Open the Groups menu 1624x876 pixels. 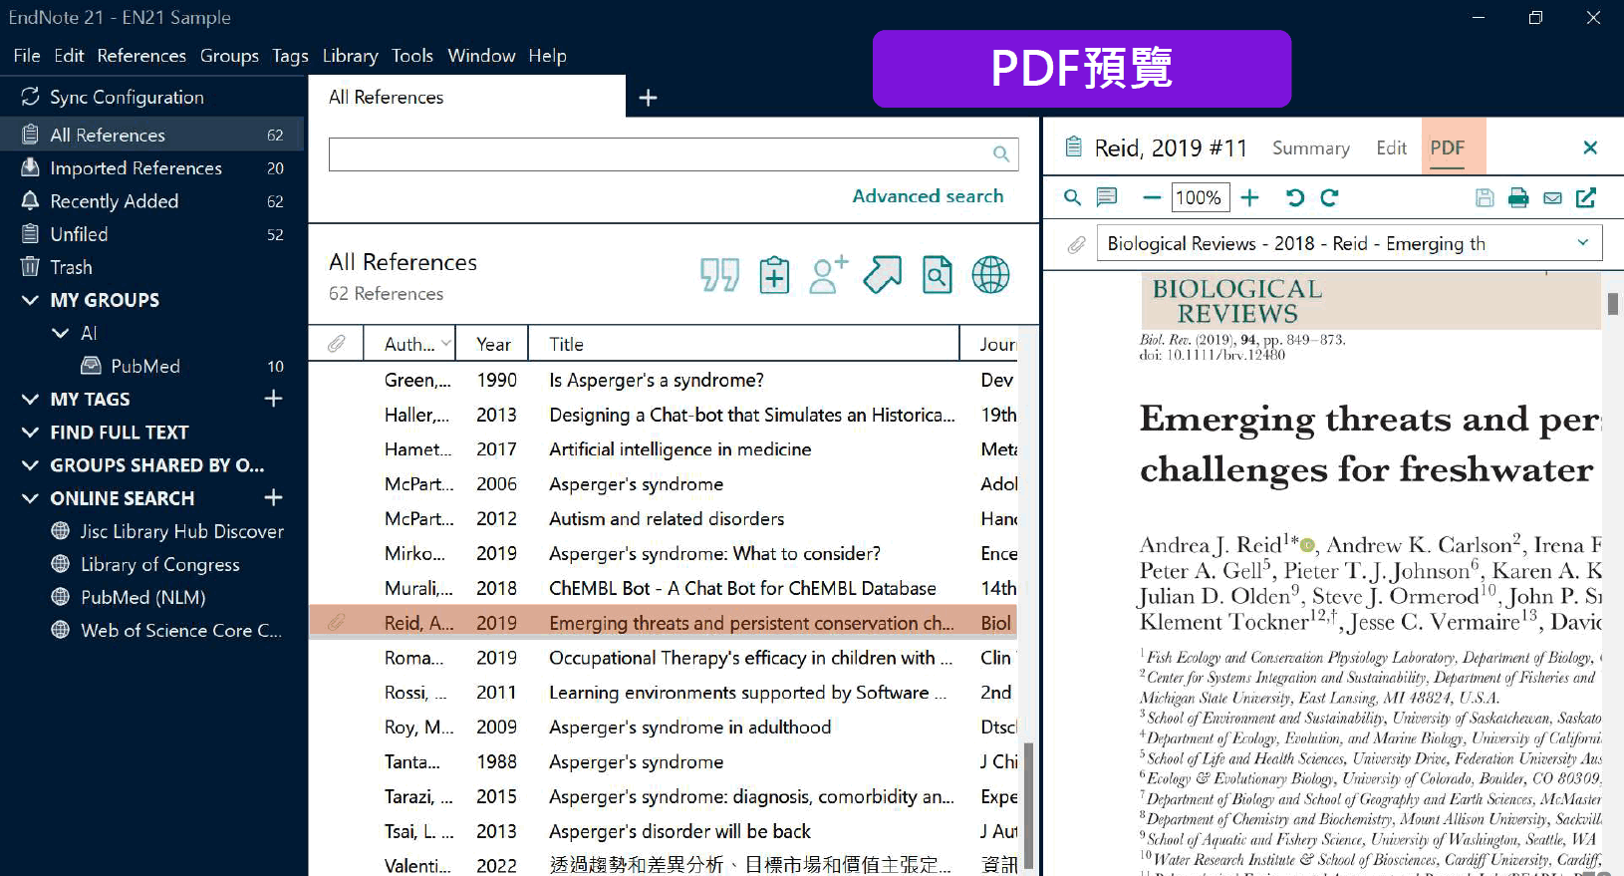tap(229, 56)
